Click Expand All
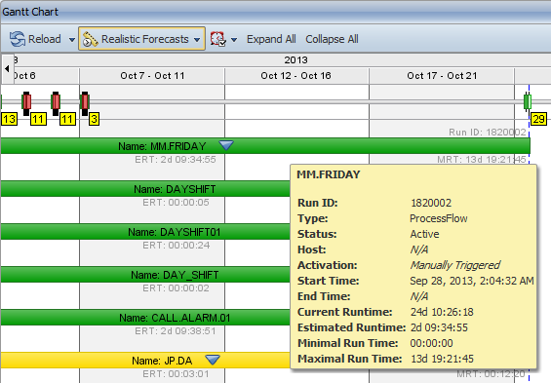This screenshot has width=551, height=383. 271,39
